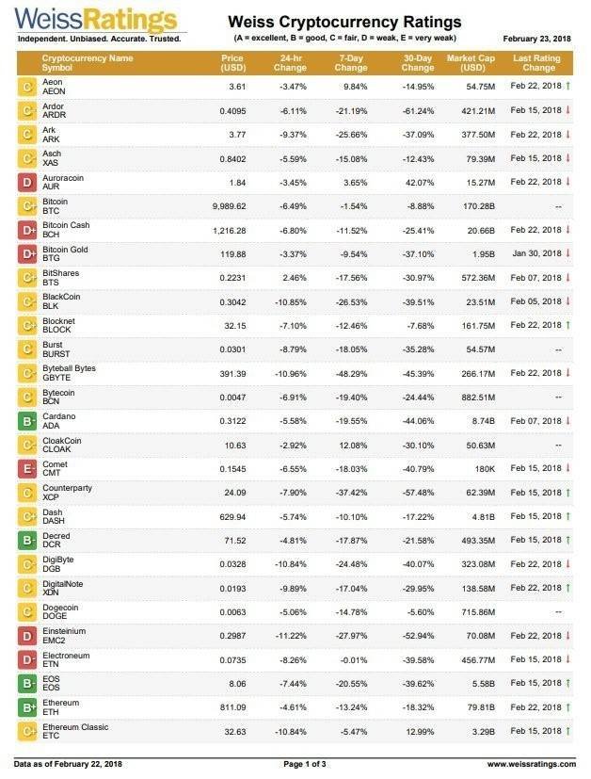
Task: Click the green B- badge next to Cardano
Action: tap(27, 421)
